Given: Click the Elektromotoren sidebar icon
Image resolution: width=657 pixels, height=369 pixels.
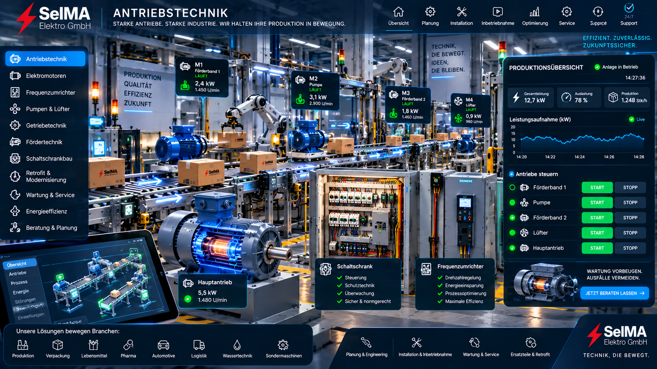Looking at the screenshot, I should tap(15, 76).
